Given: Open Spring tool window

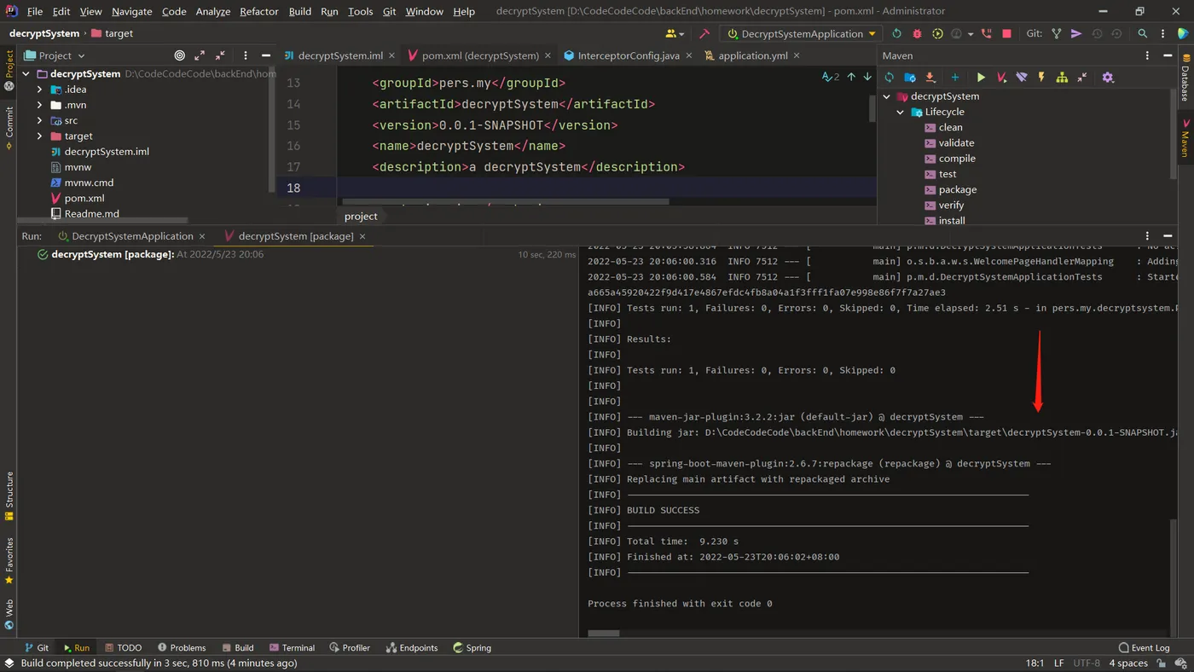Looking at the screenshot, I should click(472, 647).
